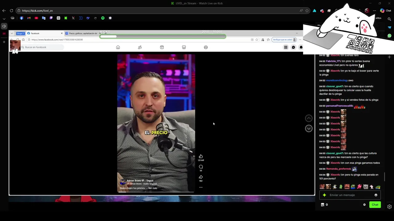Expand the outer browser's tab actions chevron
This screenshot has height=221, width=394.
click(4, 18)
